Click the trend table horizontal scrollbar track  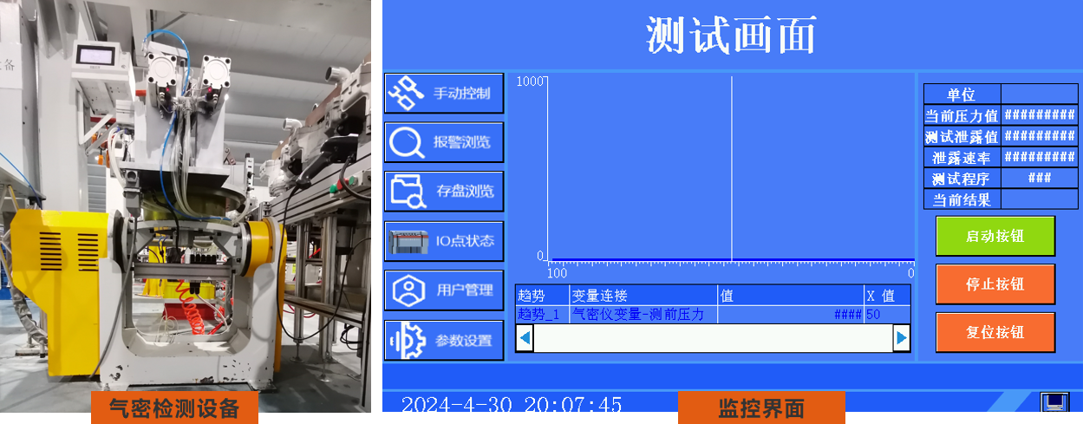(x=713, y=337)
